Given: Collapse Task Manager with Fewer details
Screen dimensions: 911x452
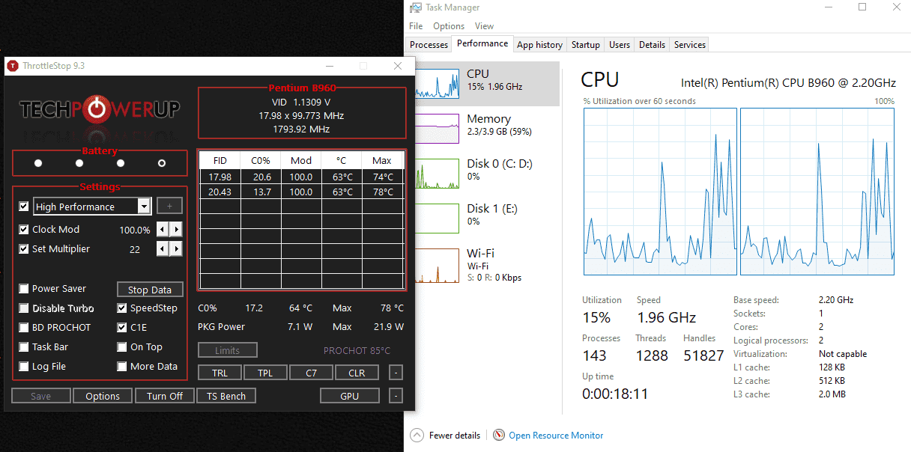Looking at the screenshot, I should point(455,436).
